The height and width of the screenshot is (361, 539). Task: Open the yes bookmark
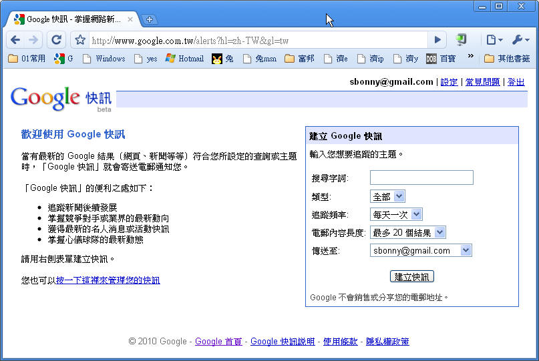pyautogui.click(x=146, y=59)
